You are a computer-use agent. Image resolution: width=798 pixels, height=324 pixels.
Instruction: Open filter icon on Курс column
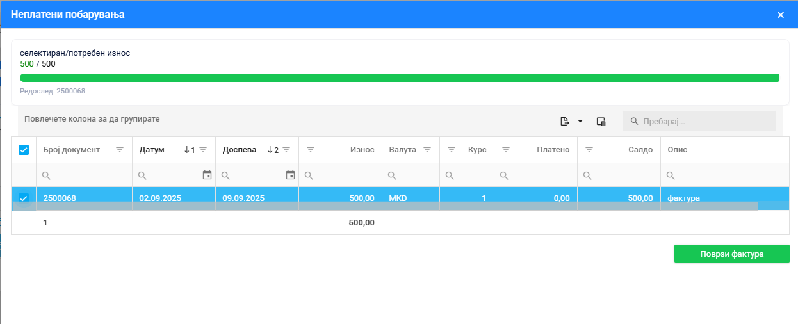pos(452,150)
